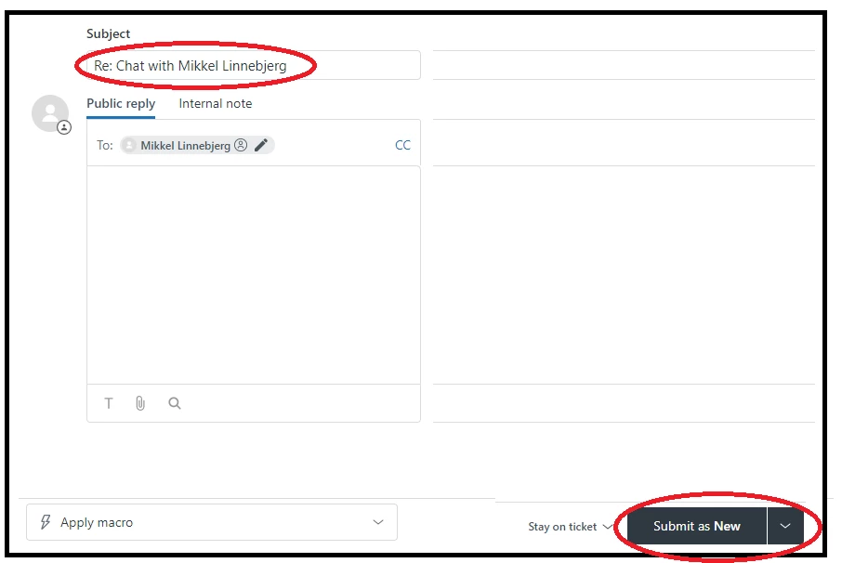Open the Stay on ticket dropdown
Viewport: 842px width, 563px height.
tap(570, 527)
